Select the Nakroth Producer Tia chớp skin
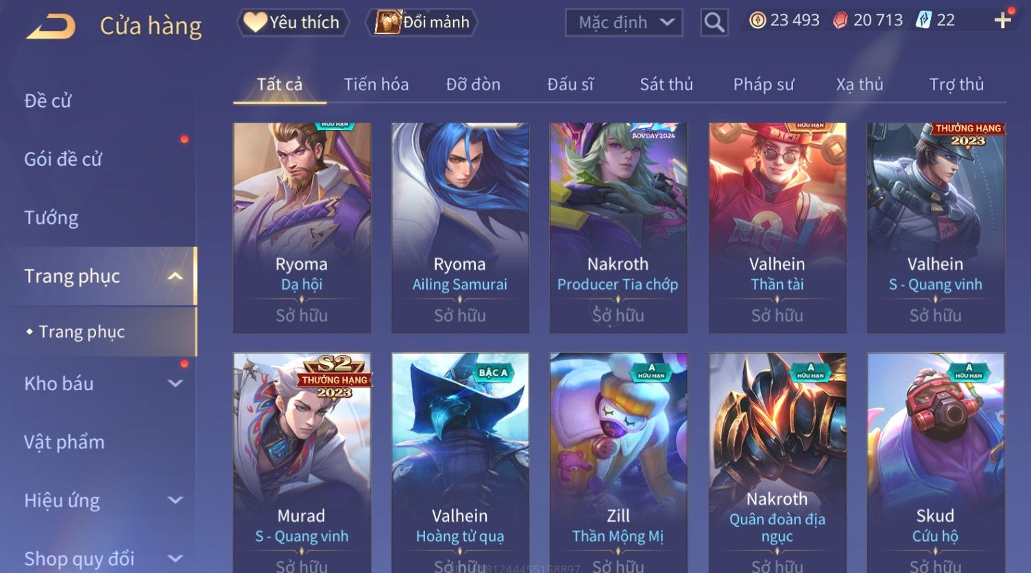The height and width of the screenshot is (573, 1031). [x=618, y=228]
